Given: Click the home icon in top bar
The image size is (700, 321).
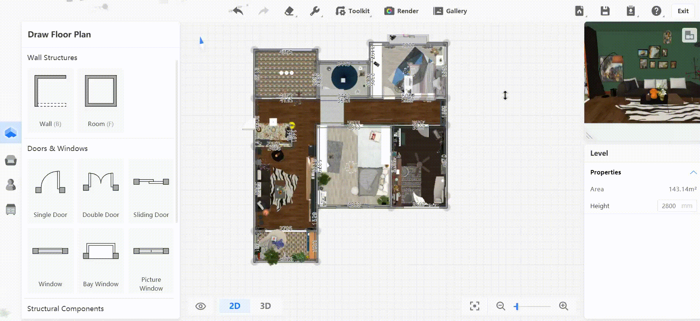Looking at the screenshot, I should [579, 11].
